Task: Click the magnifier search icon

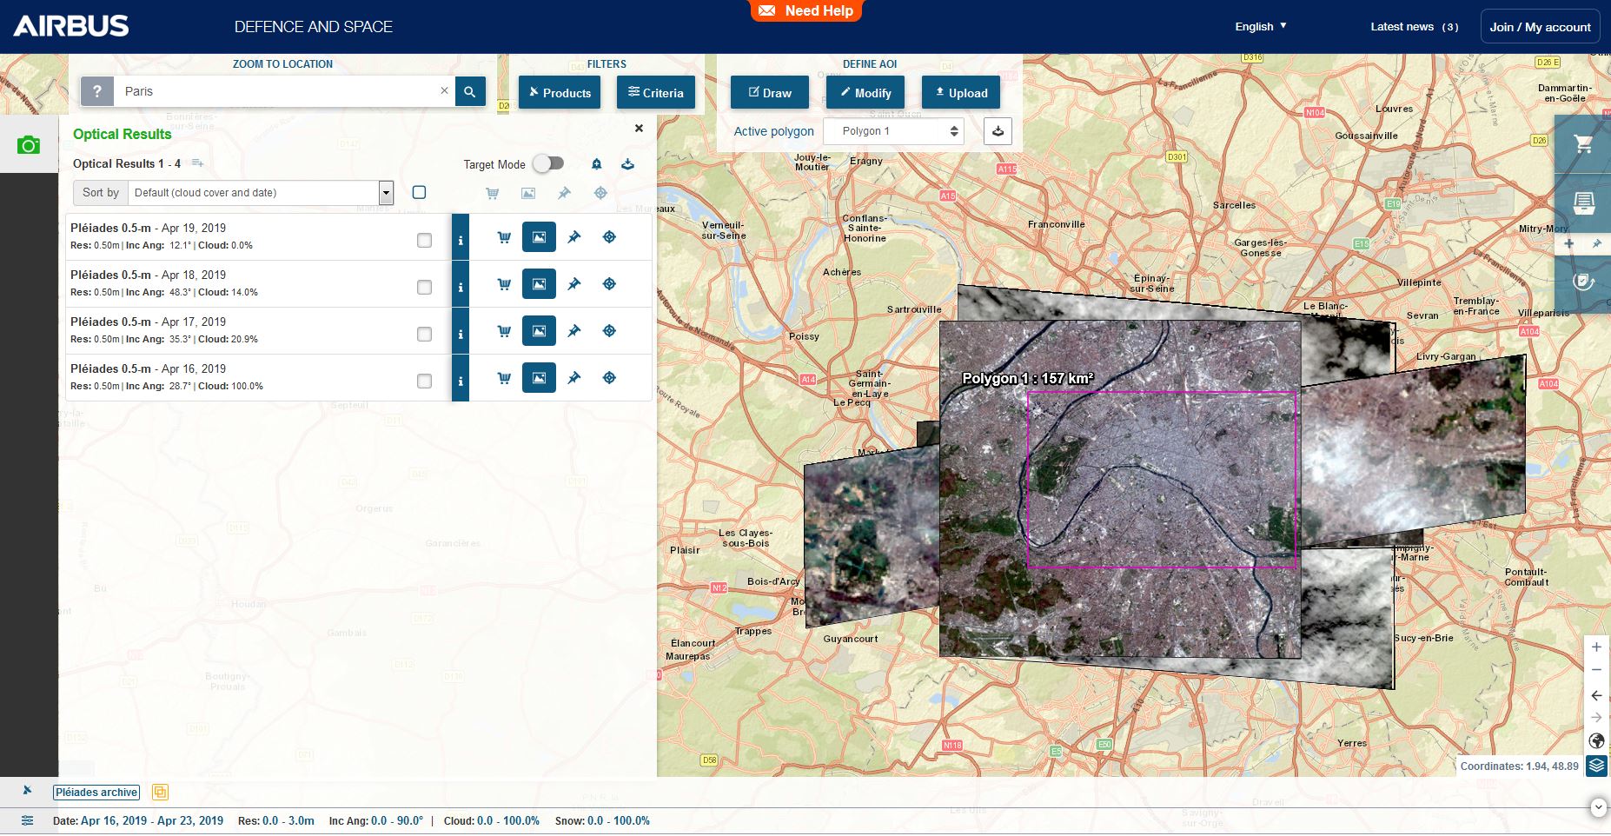Action: tap(470, 91)
